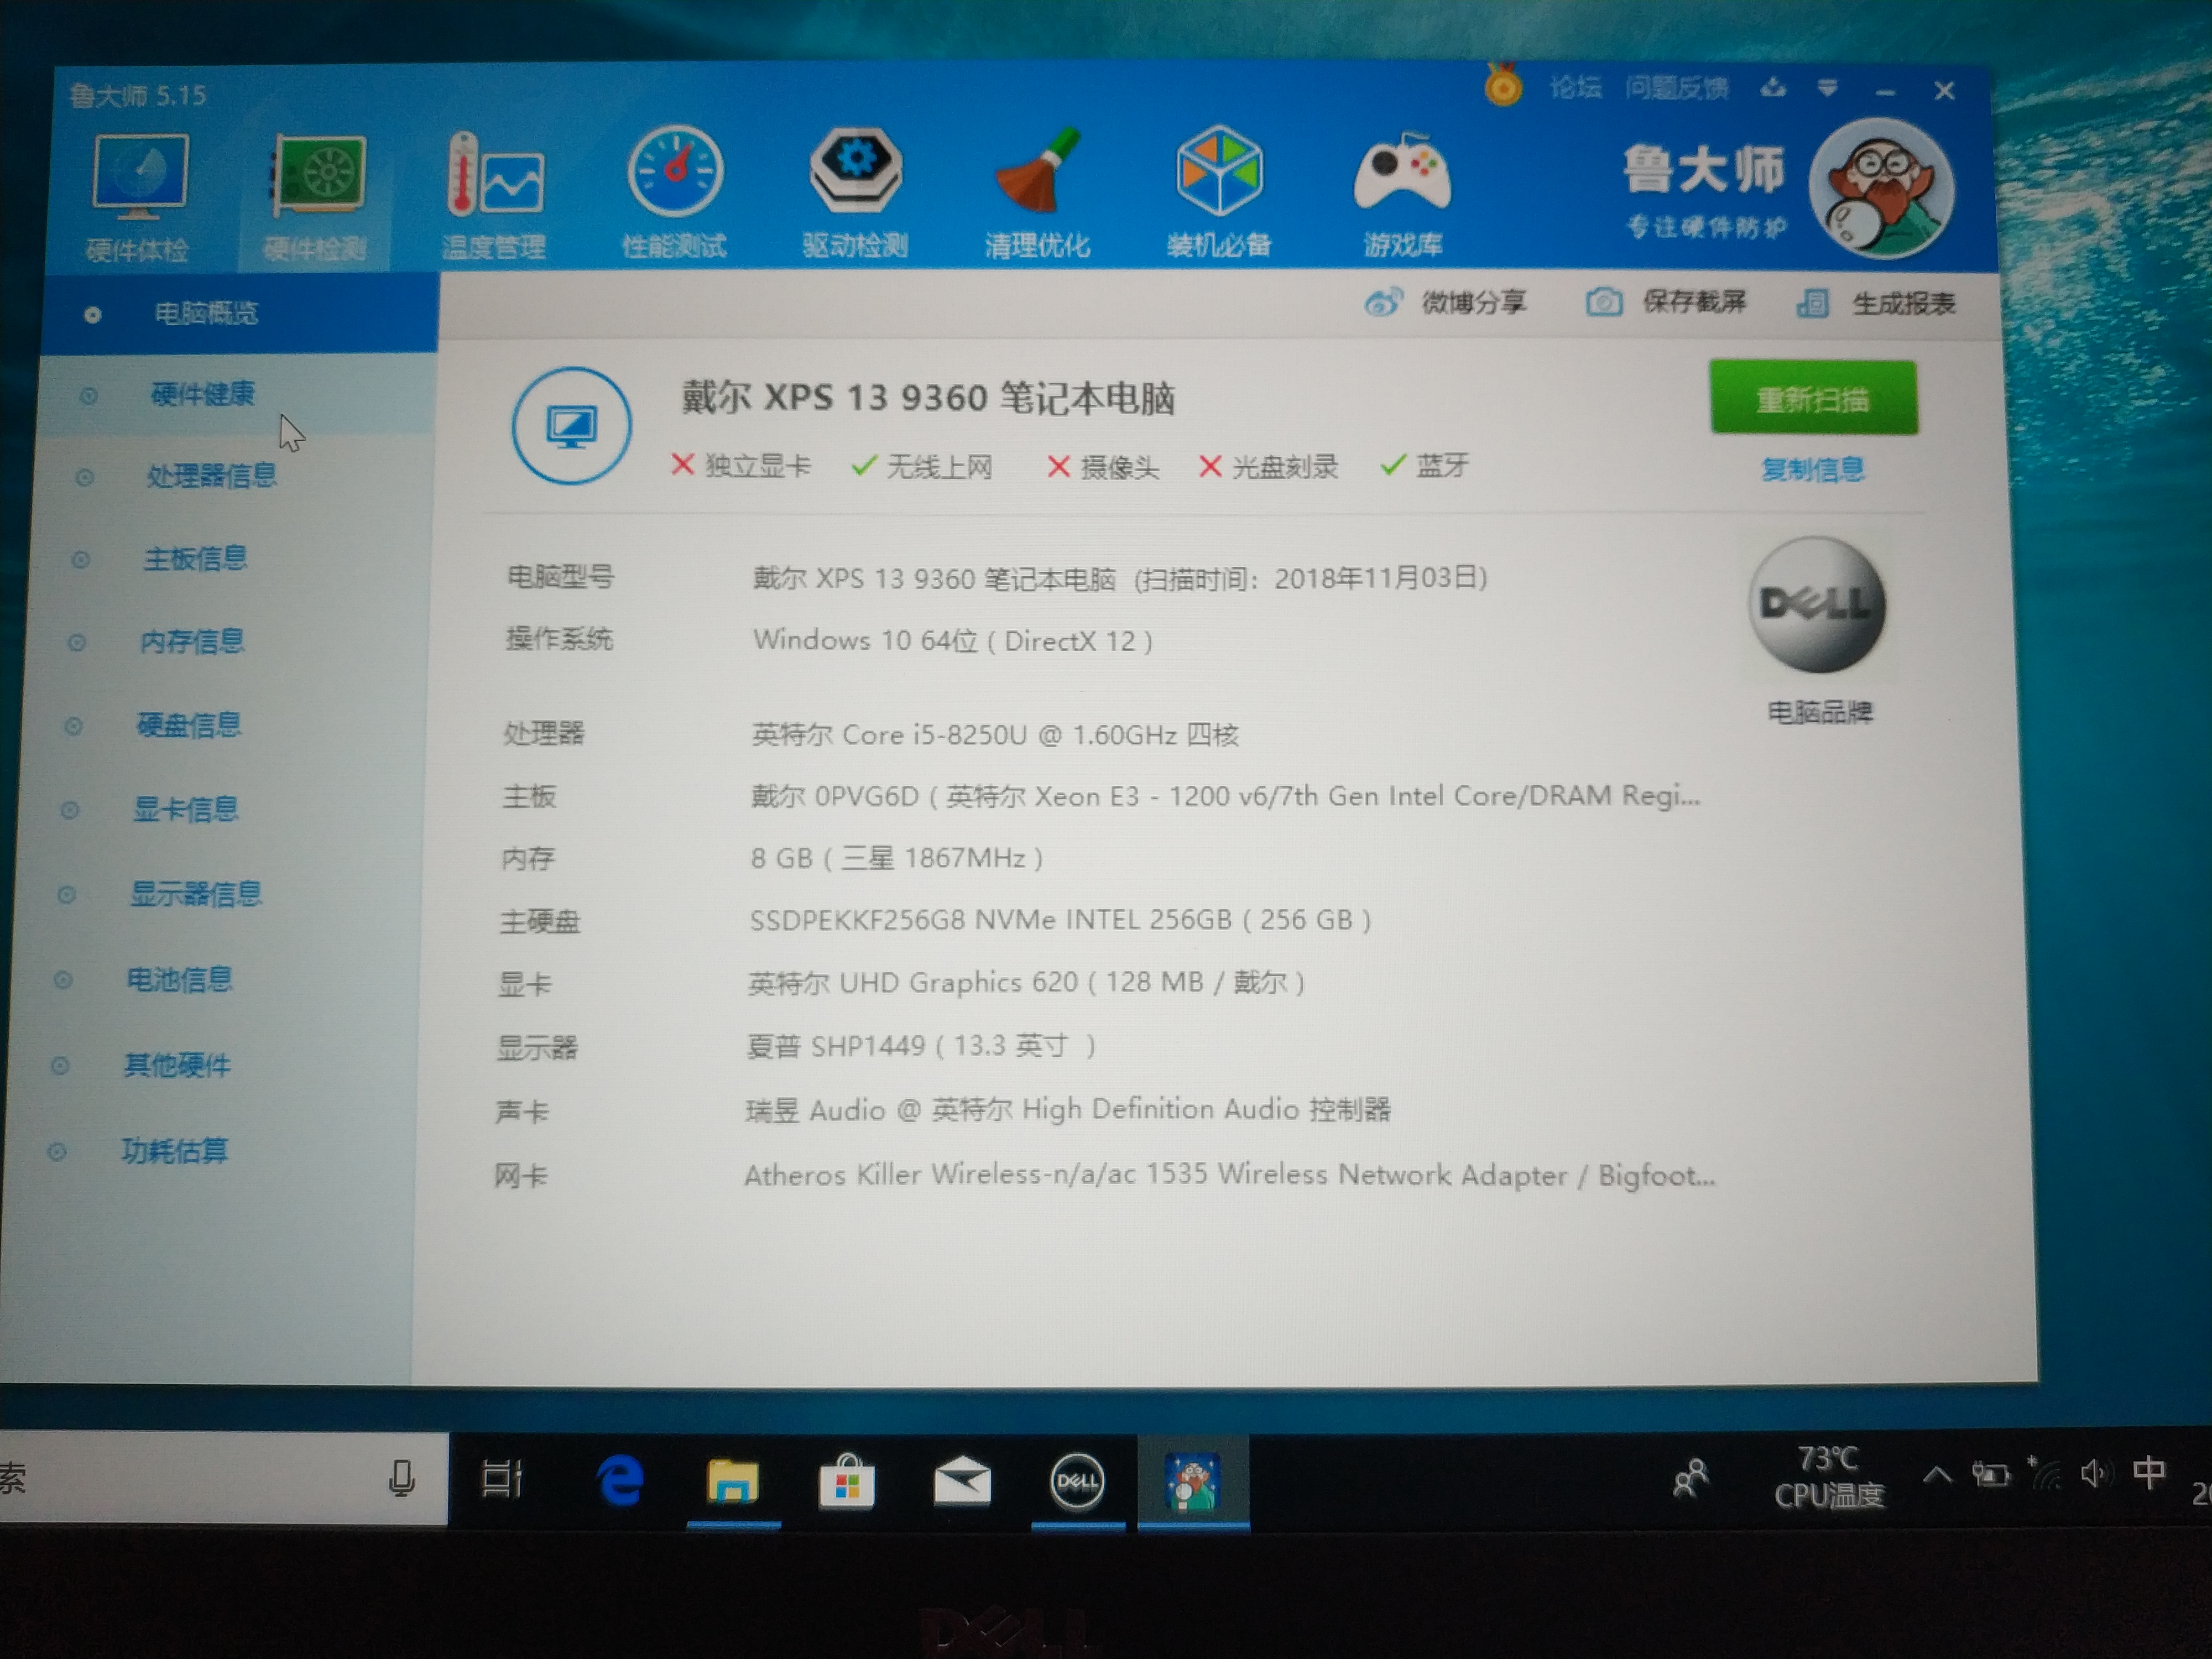Switch to 硬盘信息 disk info tab
Image resolution: width=2212 pixels, height=1659 pixels.
(189, 725)
